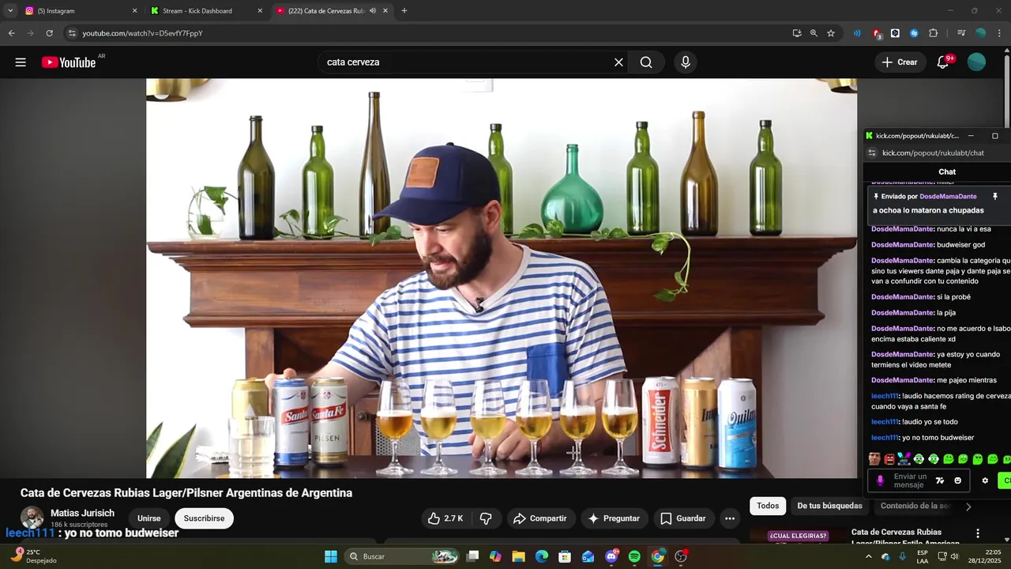Open the Matias Jurisich channel link

click(82, 513)
